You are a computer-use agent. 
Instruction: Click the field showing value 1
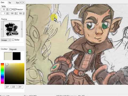[3, 13]
